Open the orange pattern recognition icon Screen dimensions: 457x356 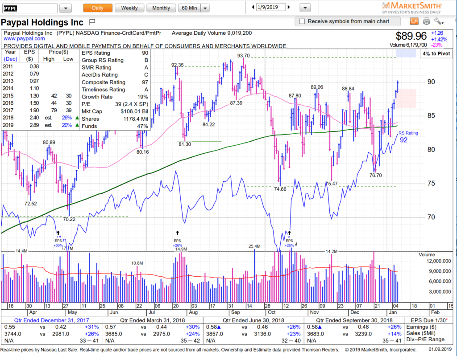click(414, 21)
